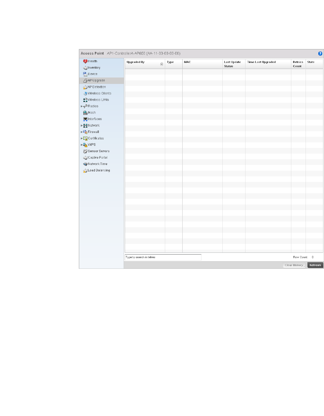This screenshot has width=324, height=416.
Task: Sort by the MAC column header
Action: tap(202, 64)
